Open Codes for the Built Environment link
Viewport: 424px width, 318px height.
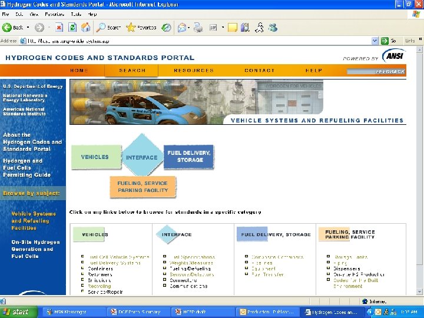point(356,283)
